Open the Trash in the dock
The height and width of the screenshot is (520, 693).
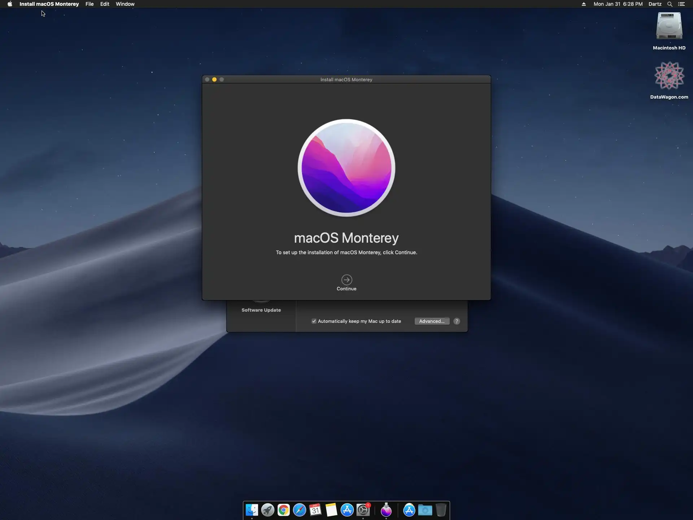[x=441, y=510]
